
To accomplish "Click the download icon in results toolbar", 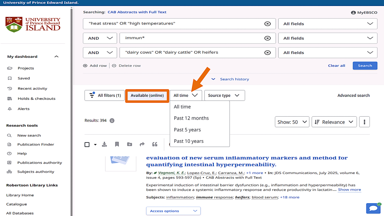I will click(x=105, y=144).
